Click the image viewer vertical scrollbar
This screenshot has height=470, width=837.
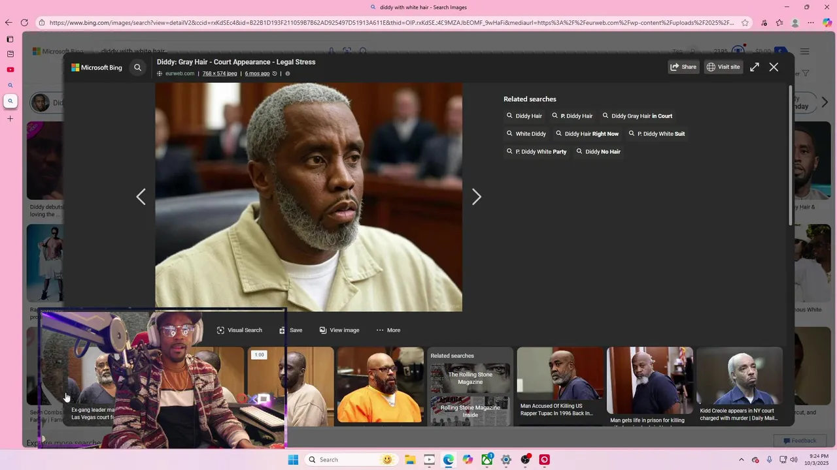pyautogui.click(x=791, y=155)
